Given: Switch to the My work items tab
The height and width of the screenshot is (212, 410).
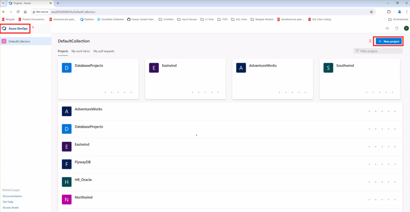Looking at the screenshot, I should point(80,51).
